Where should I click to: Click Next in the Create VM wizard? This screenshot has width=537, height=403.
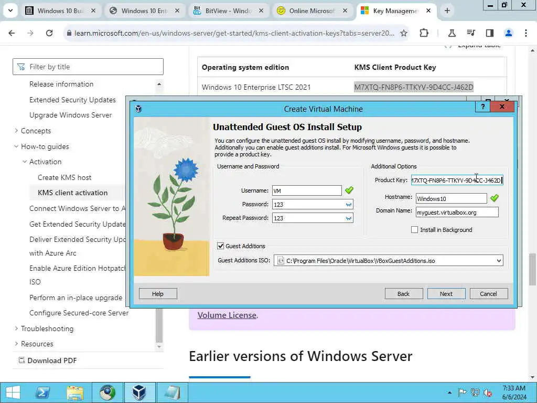(x=446, y=294)
